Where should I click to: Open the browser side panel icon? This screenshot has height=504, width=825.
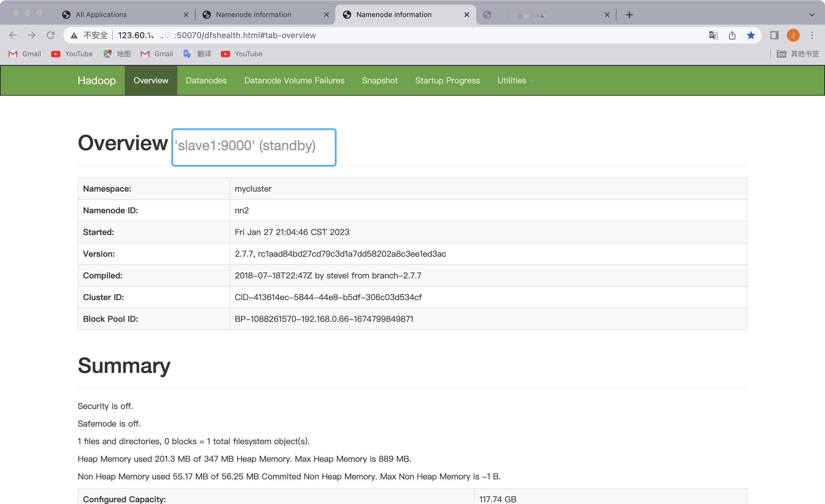(x=775, y=35)
